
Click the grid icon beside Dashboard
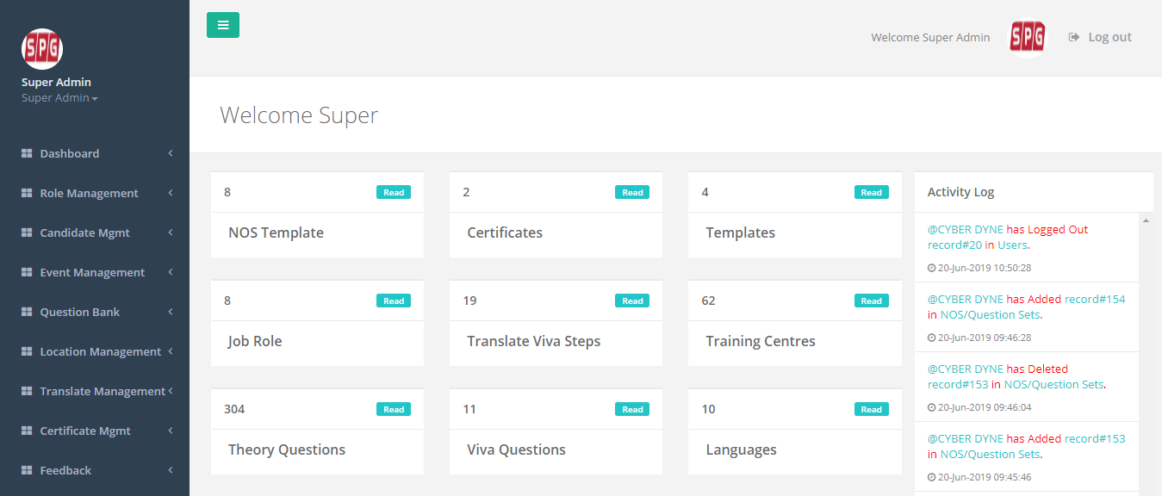click(x=27, y=153)
